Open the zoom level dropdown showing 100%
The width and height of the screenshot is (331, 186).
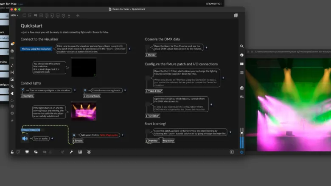(x=14, y=15)
